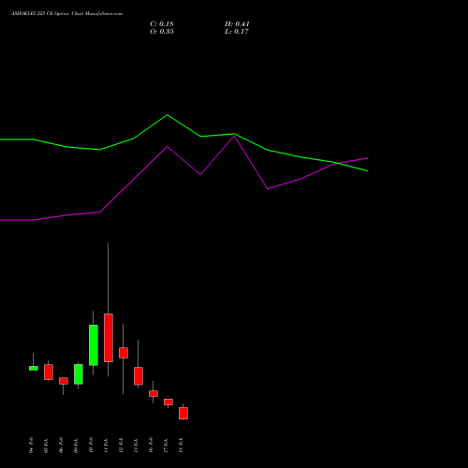Image resolution: width=468 pixels, height=468 pixels.
Task: Select the 09 Feb date label
Action: 76,446
